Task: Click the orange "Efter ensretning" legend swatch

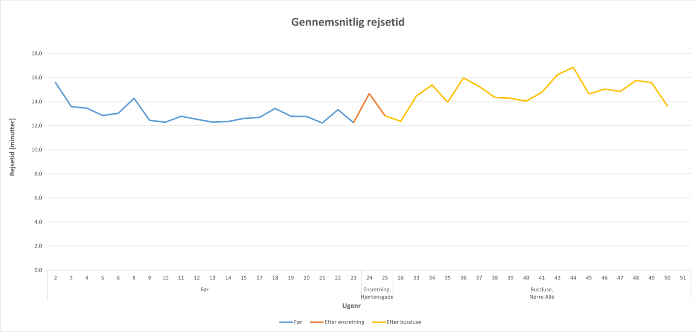Action: (316, 322)
